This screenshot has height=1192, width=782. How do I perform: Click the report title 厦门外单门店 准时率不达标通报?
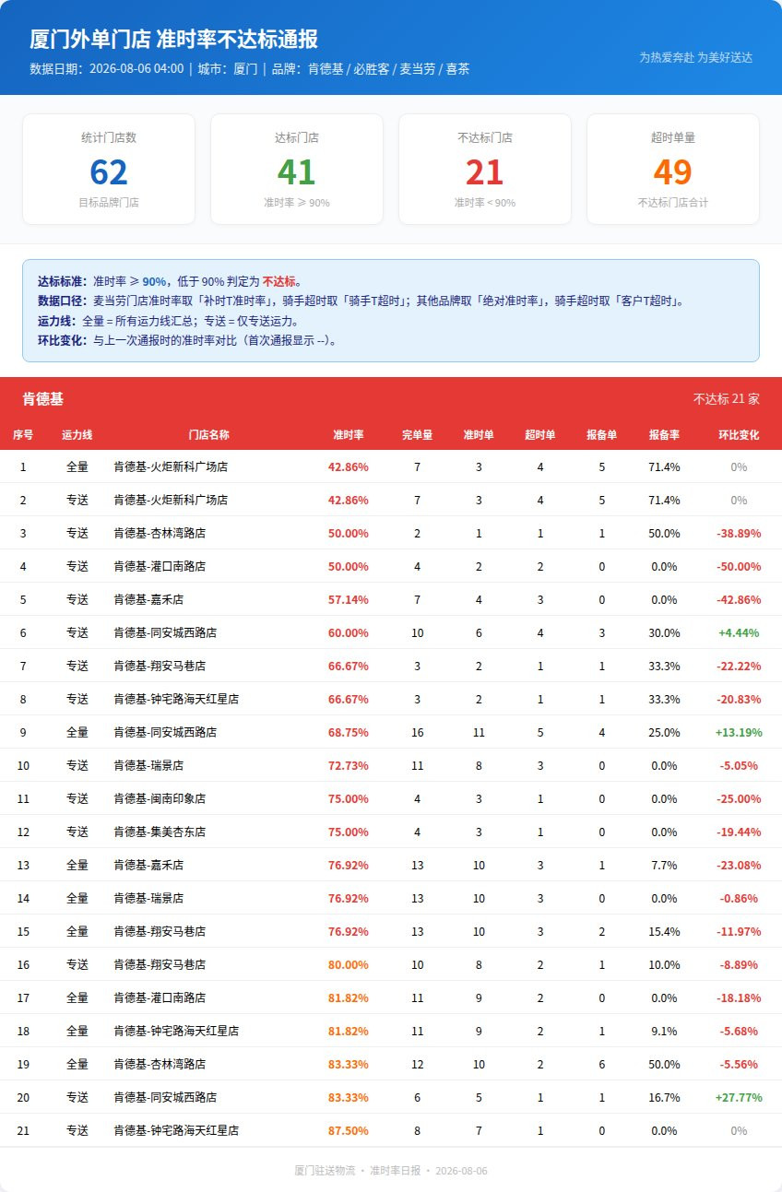coord(173,40)
